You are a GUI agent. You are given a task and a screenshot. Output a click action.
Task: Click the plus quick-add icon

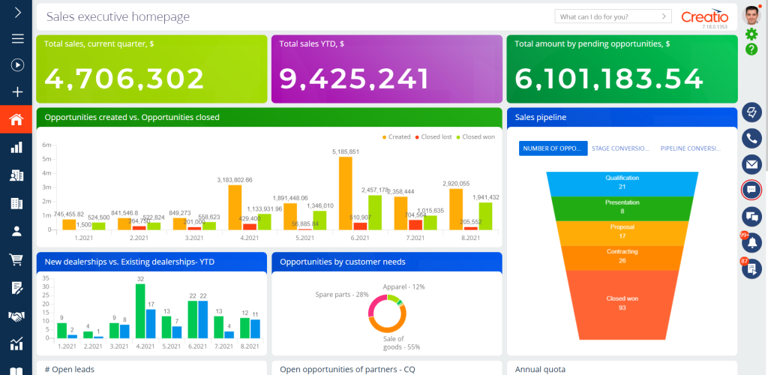(16, 92)
